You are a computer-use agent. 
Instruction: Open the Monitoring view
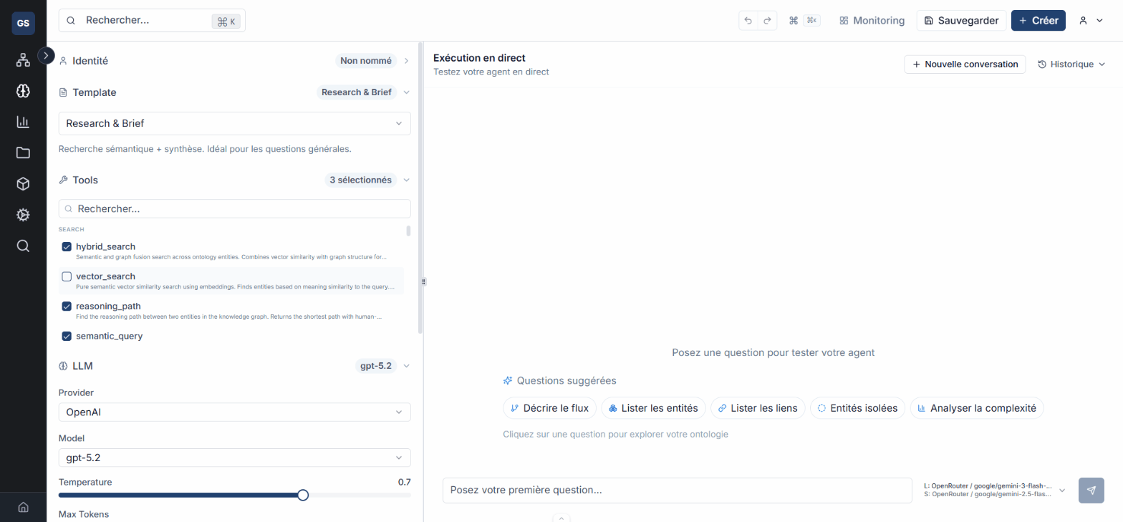pos(872,21)
